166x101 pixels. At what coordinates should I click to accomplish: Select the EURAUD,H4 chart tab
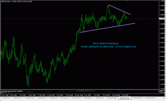click(x=65, y=98)
